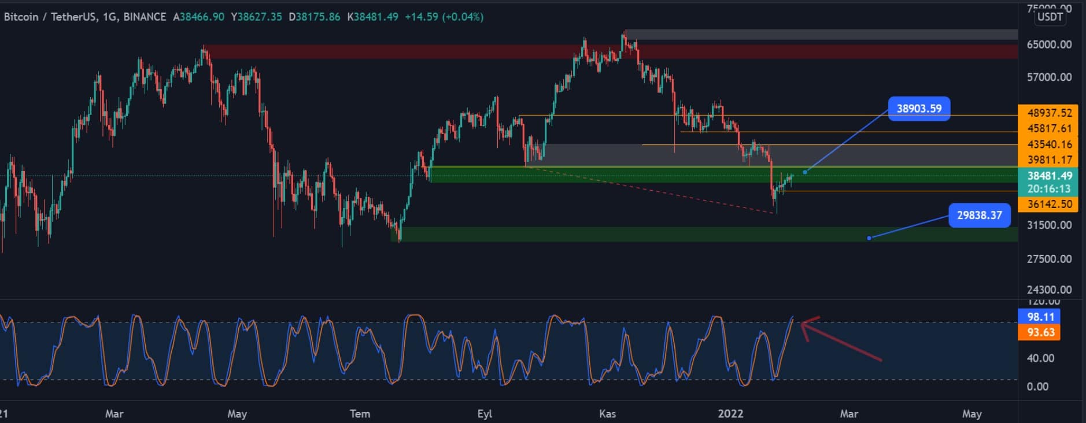
Task: Click the current price label 38481.49
Action: click(x=1049, y=176)
